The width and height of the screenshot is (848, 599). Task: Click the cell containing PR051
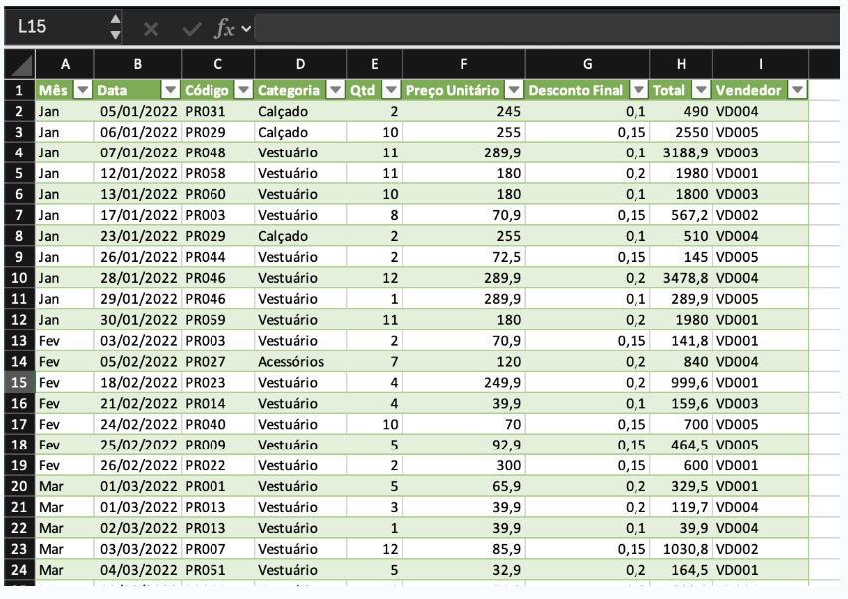point(217,570)
